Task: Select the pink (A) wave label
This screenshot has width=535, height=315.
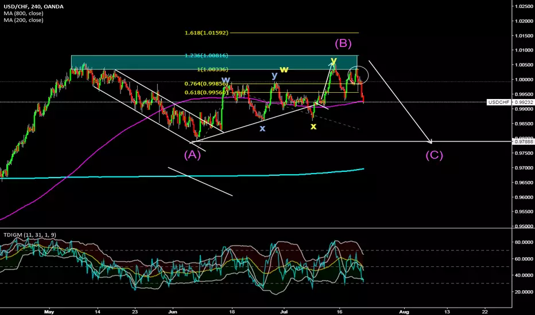Action: click(192, 155)
